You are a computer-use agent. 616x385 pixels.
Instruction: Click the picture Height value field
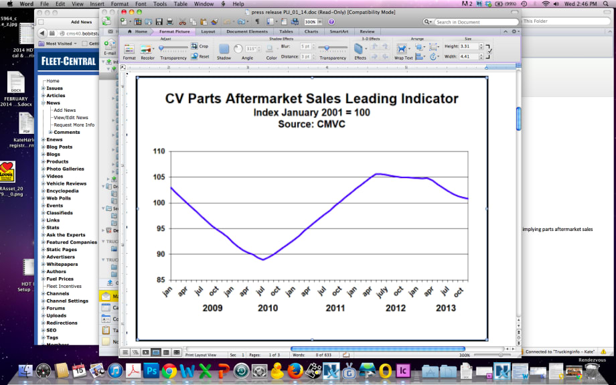coord(469,46)
